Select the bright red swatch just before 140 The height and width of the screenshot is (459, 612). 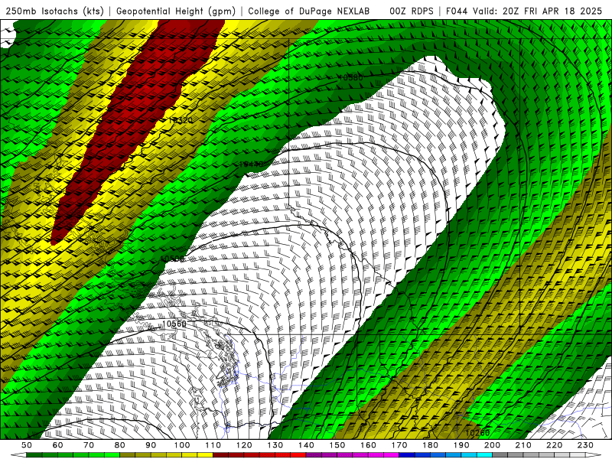tap(298, 455)
